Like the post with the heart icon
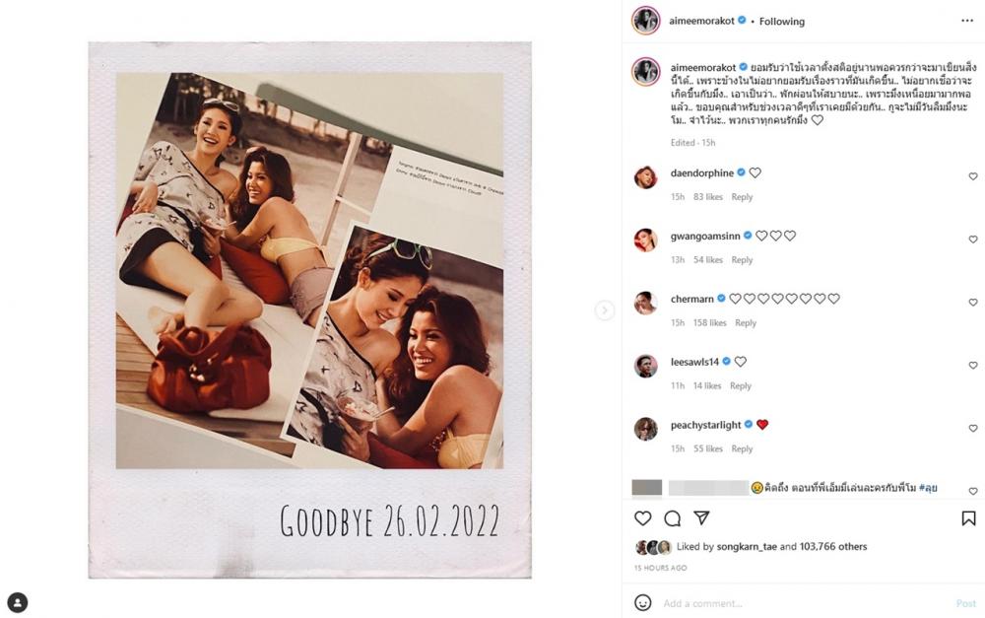The width and height of the screenshot is (985, 618). [x=642, y=518]
